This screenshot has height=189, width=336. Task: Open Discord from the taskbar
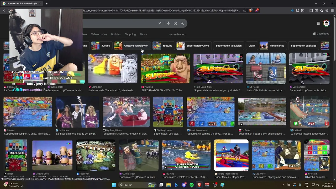point(184,185)
